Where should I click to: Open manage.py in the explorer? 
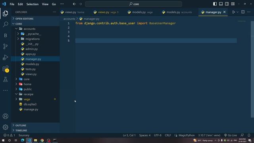tap(35, 109)
